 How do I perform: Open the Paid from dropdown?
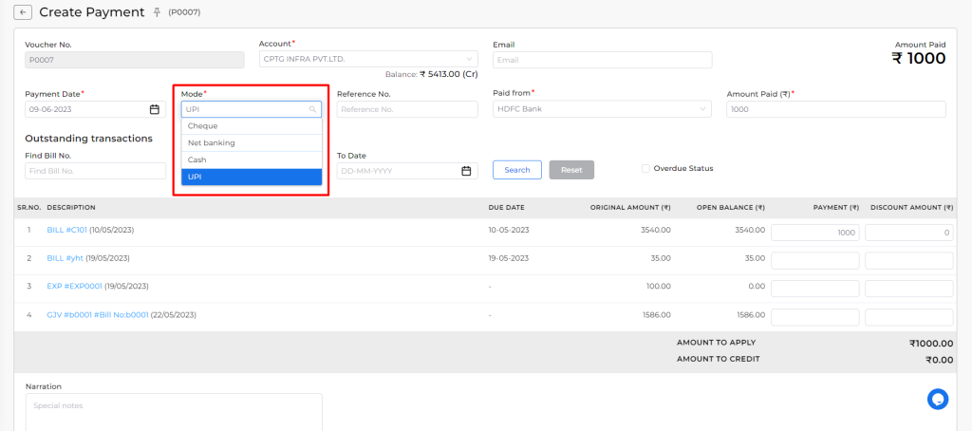602,109
